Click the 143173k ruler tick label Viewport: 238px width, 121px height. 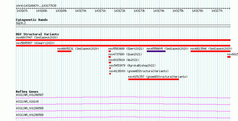click(139, 11)
